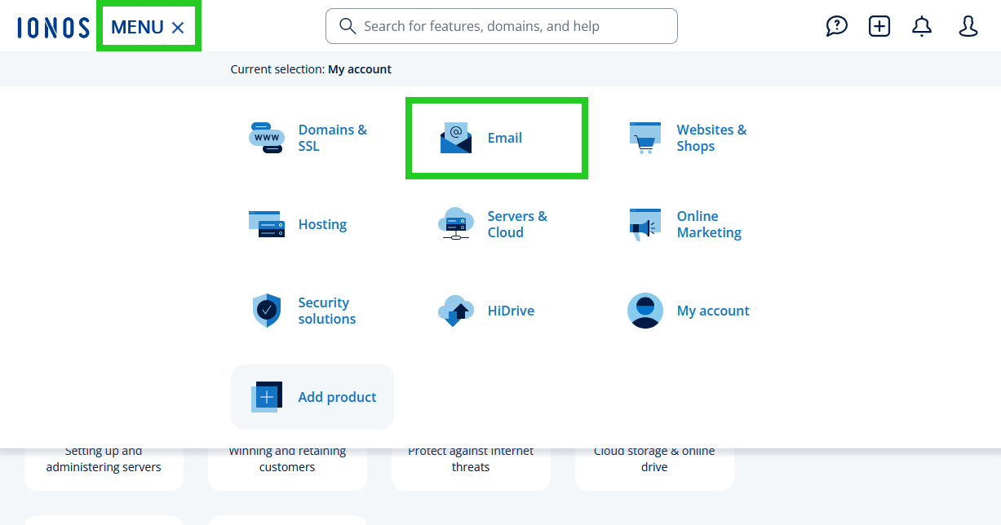Screen dimensions: 1001x525
Task: Click the search bar for features and domains
Action: [501, 26]
